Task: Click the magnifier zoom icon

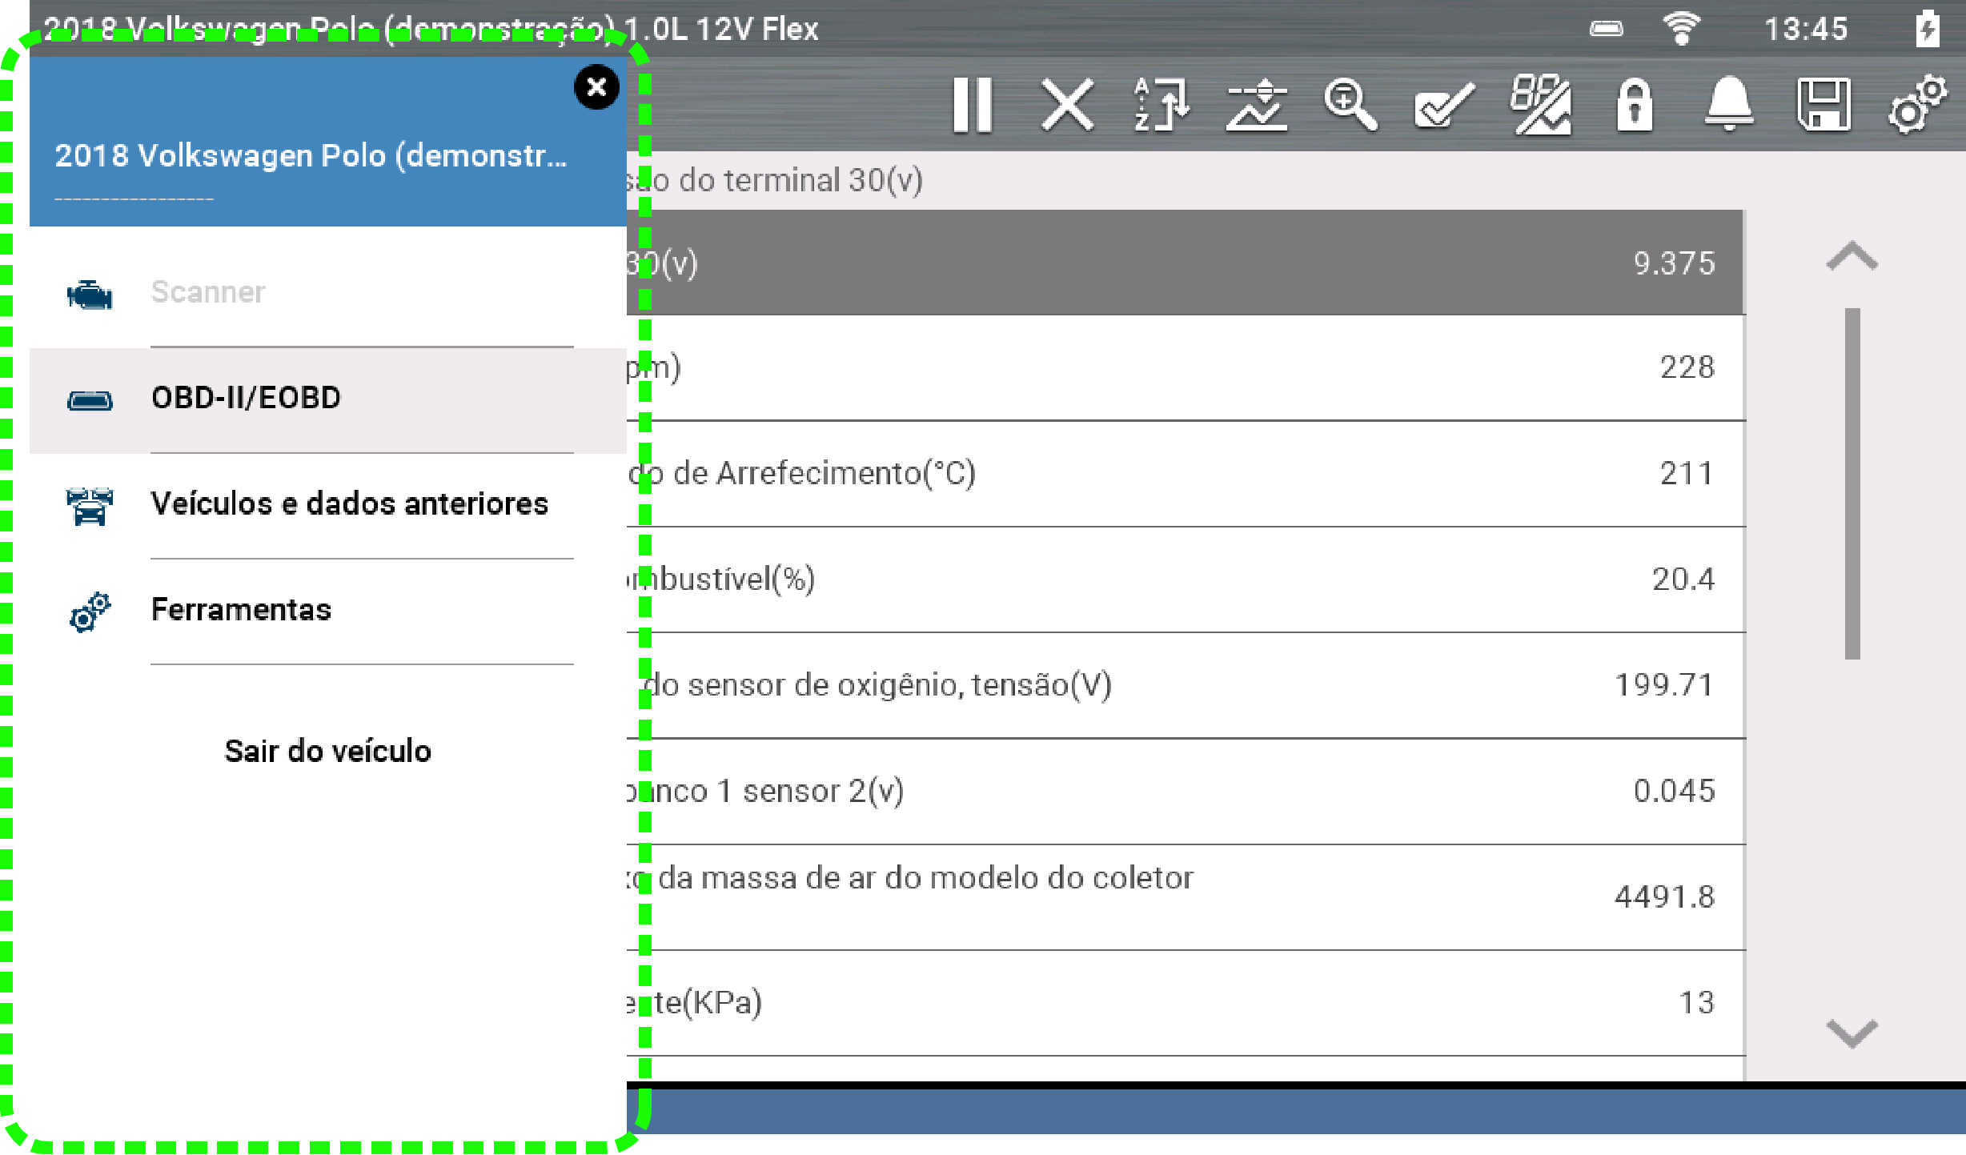Action: [1350, 105]
